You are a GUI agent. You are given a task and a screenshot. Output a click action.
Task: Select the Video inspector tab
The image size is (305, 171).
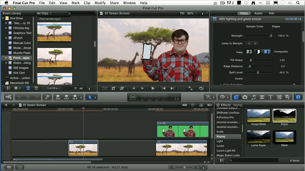pos(244,13)
